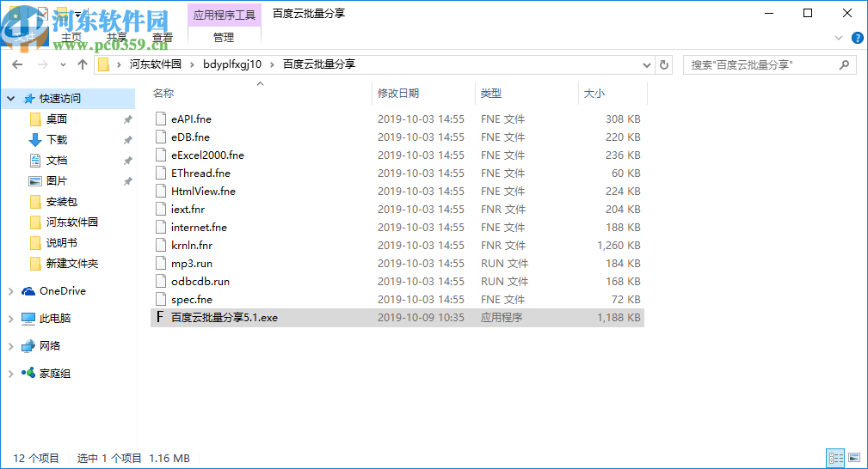Image resolution: width=868 pixels, height=469 pixels.
Task: Select the iext.fnr file icon
Action: [x=161, y=209]
